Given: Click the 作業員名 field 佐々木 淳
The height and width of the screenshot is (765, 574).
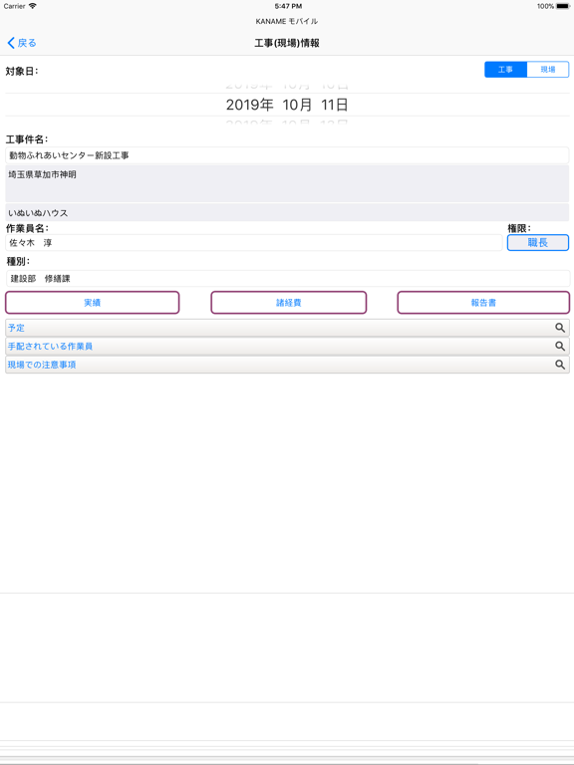Looking at the screenshot, I should click(254, 242).
